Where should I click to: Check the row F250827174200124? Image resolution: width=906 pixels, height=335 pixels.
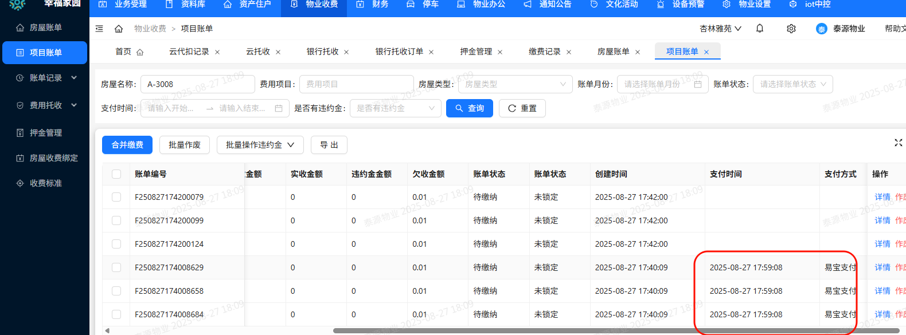(116, 244)
